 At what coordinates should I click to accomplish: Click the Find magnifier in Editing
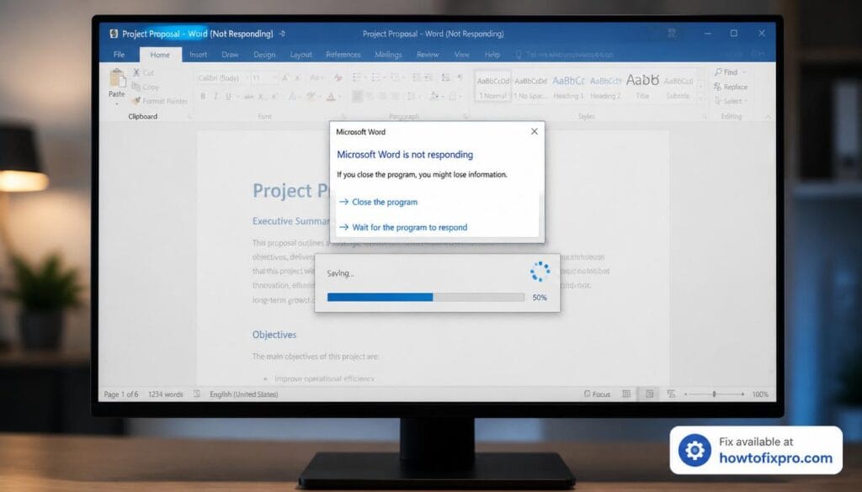pyautogui.click(x=718, y=72)
